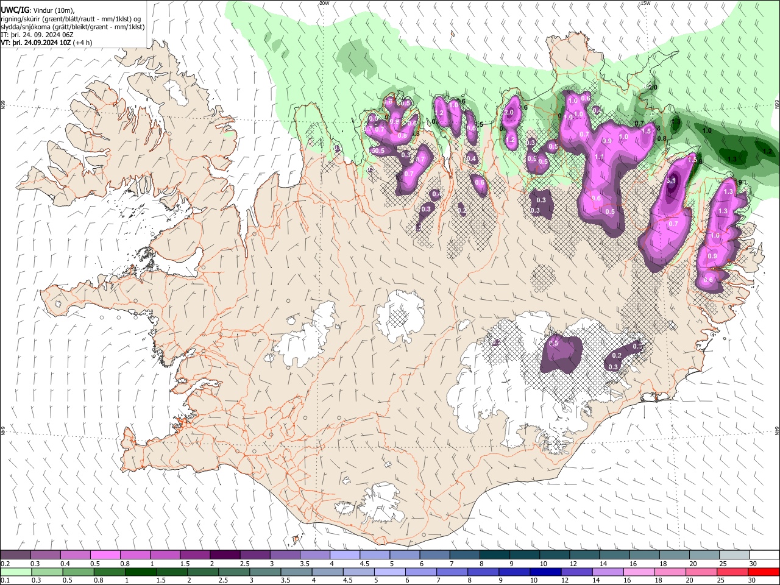780x585 pixels.
Task: Click the 3.1 snowfall value on the map
Action: click(x=672, y=181)
